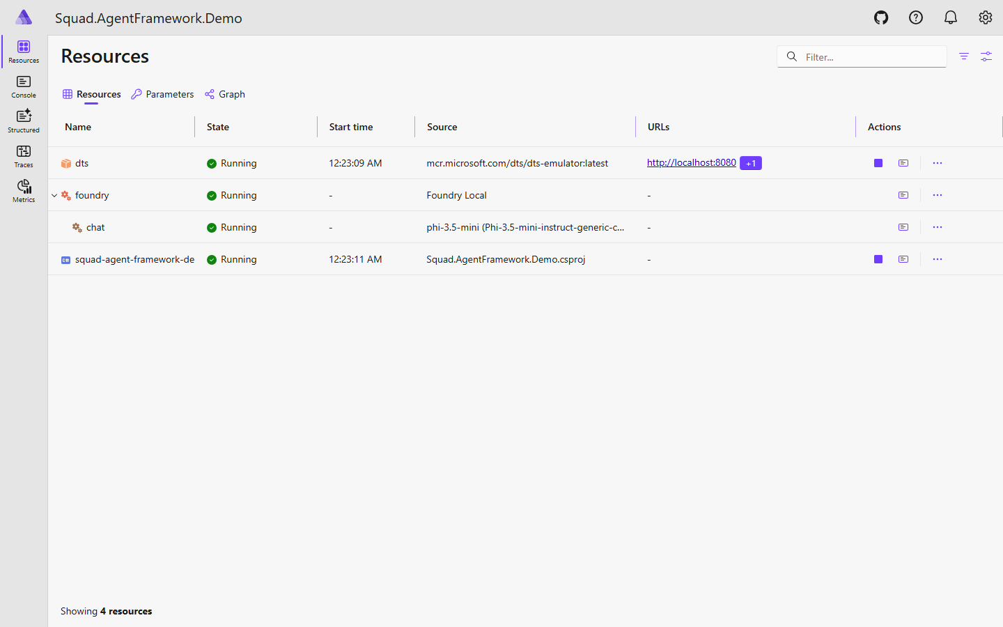1003x627 pixels.
Task: Sort by the Name column header
Action: click(x=78, y=127)
